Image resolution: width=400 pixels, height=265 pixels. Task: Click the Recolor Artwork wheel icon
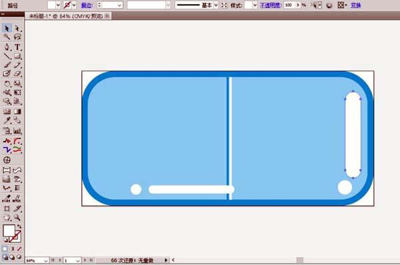(329, 5)
